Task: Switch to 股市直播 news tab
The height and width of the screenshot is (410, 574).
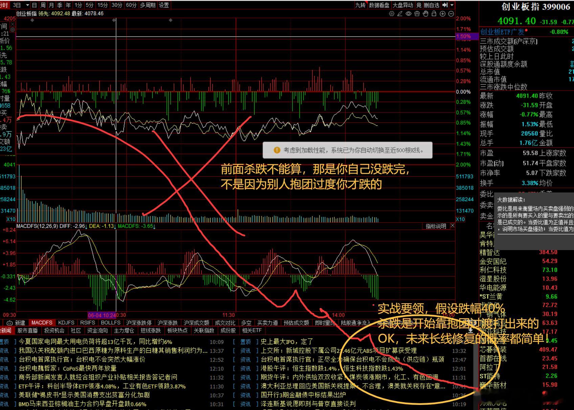Action: (27, 330)
